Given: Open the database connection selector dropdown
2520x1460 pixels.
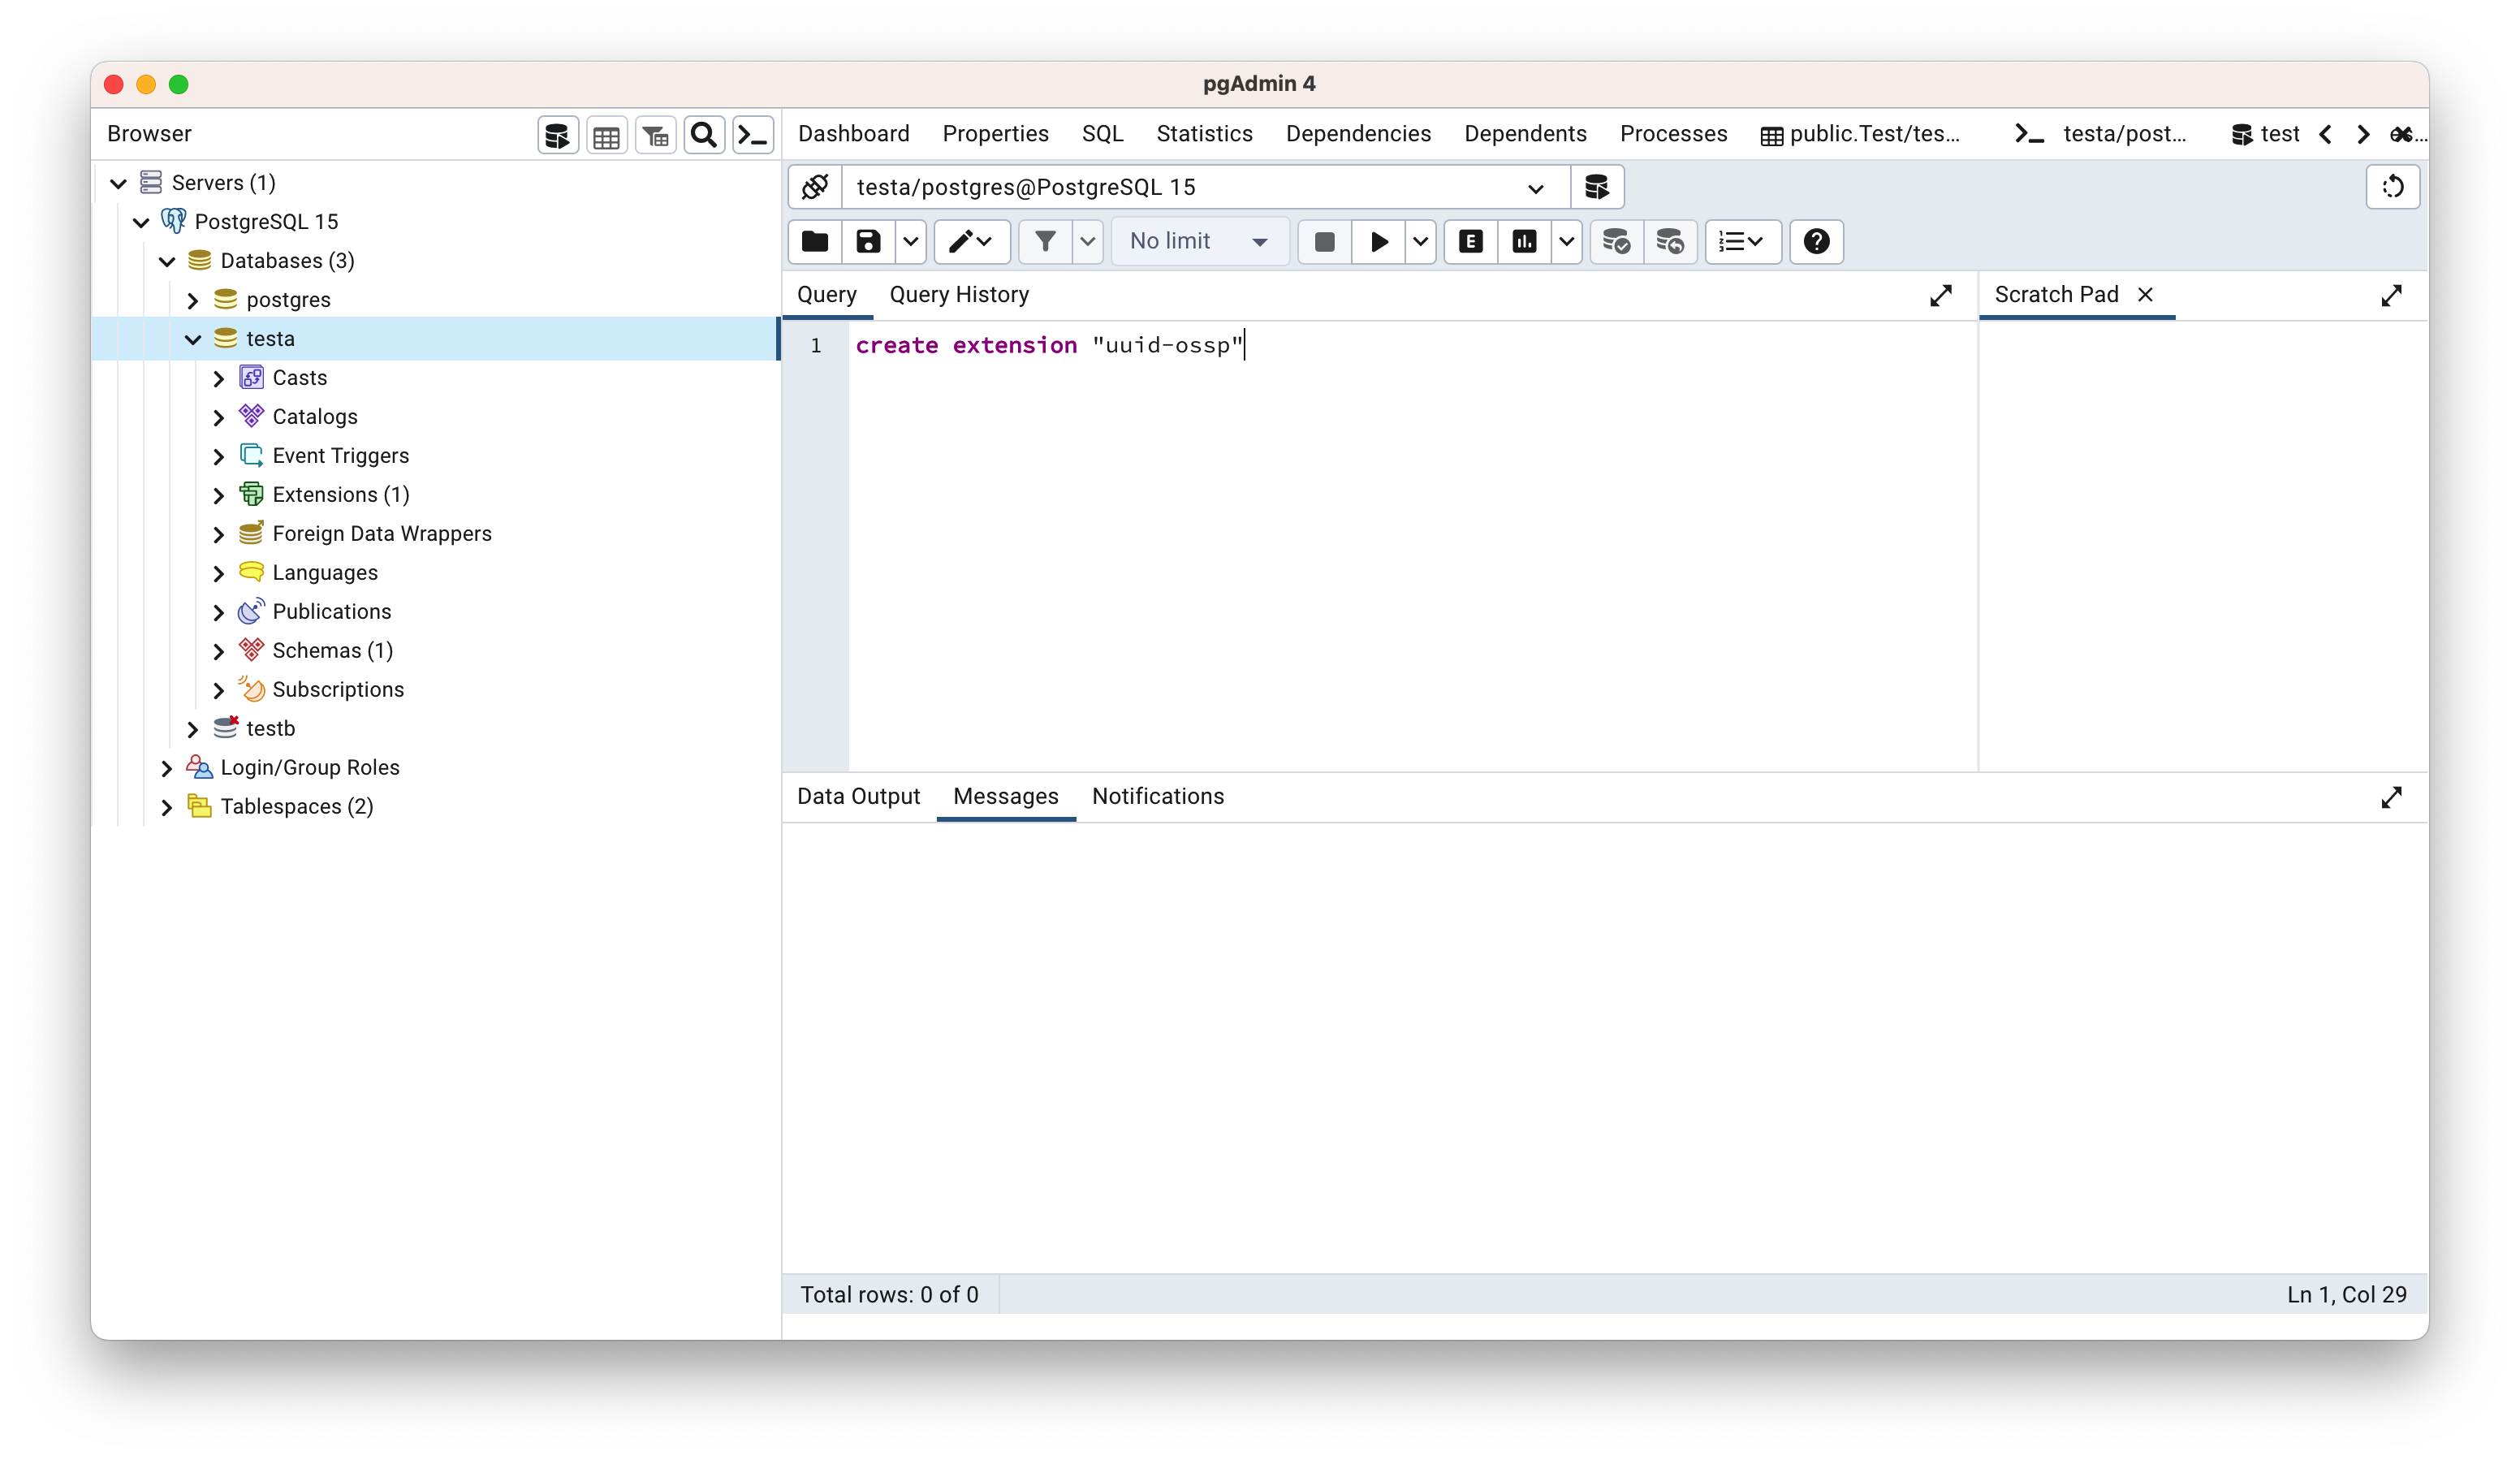Looking at the screenshot, I should pos(1535,188).
